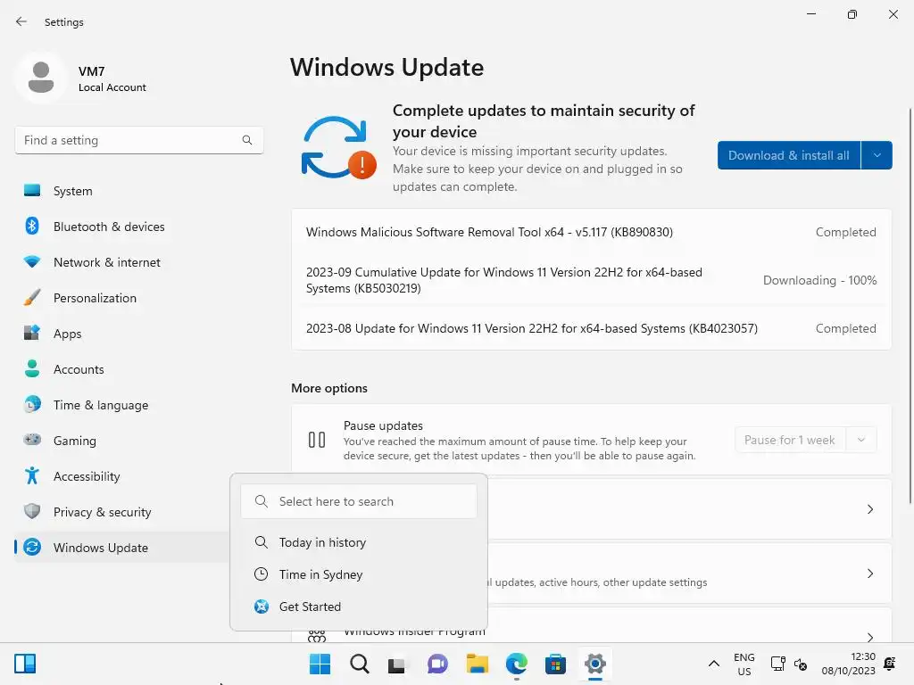Select the Windows Update sync icon in sidebar
This screenshot has width=914, height=685.
pos(32,547)
